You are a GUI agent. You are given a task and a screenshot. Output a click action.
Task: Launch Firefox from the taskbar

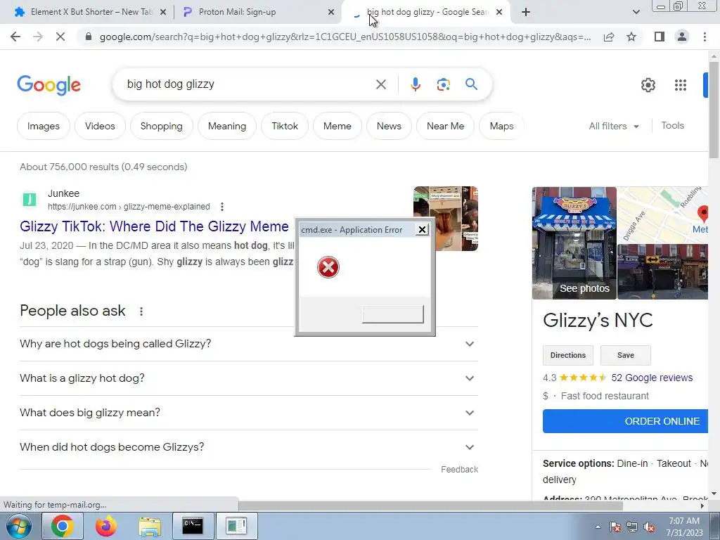(106, 526)
